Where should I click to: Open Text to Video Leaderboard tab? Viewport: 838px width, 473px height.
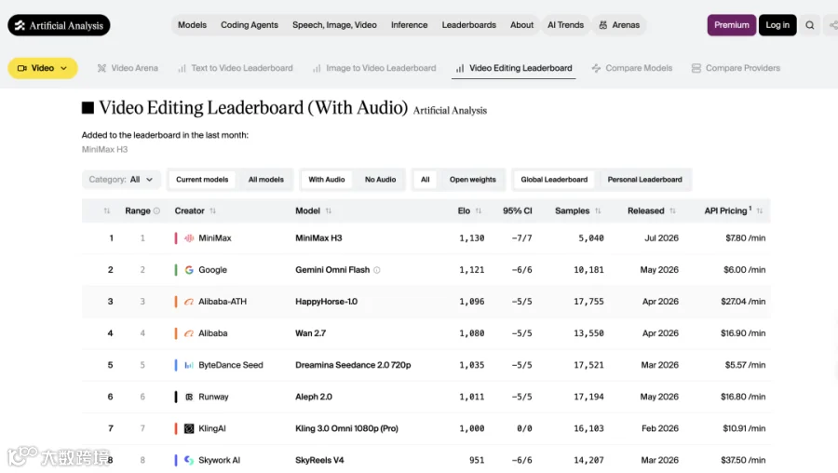click(x=236, y=68)
